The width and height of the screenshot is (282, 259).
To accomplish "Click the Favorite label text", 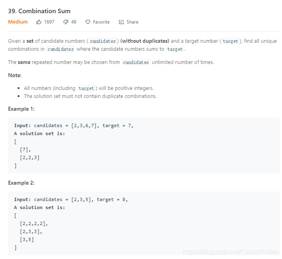I will click(x=101, y=22).
